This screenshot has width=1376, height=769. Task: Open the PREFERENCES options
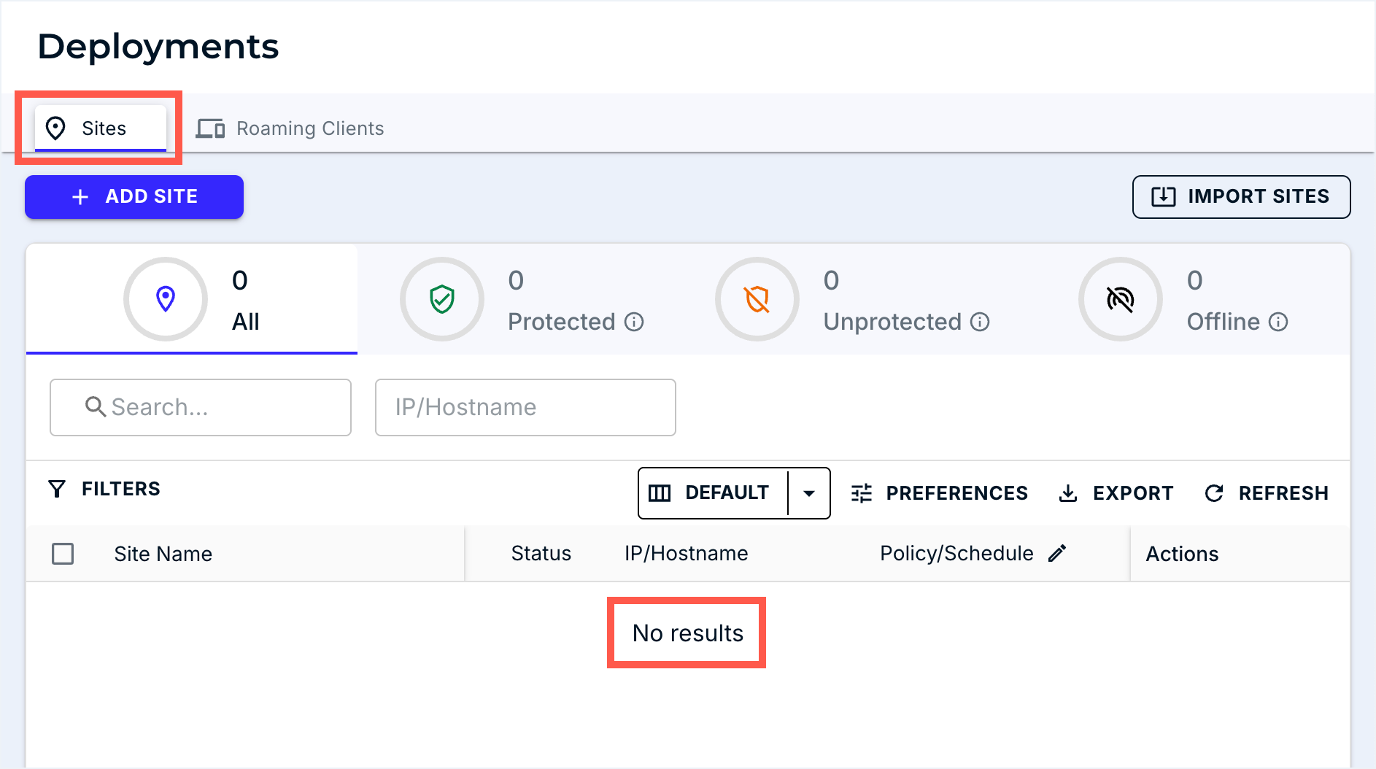[939, 493]
